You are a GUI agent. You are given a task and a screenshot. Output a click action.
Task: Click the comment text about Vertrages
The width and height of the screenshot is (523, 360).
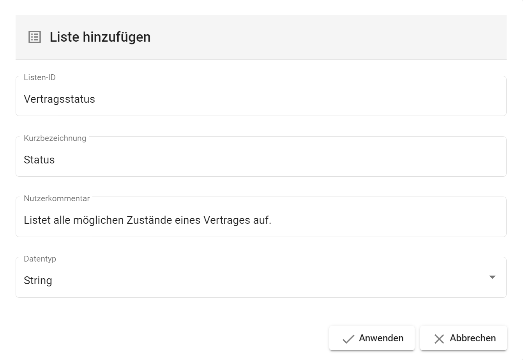pyautogui.click(x=147, y=220)
